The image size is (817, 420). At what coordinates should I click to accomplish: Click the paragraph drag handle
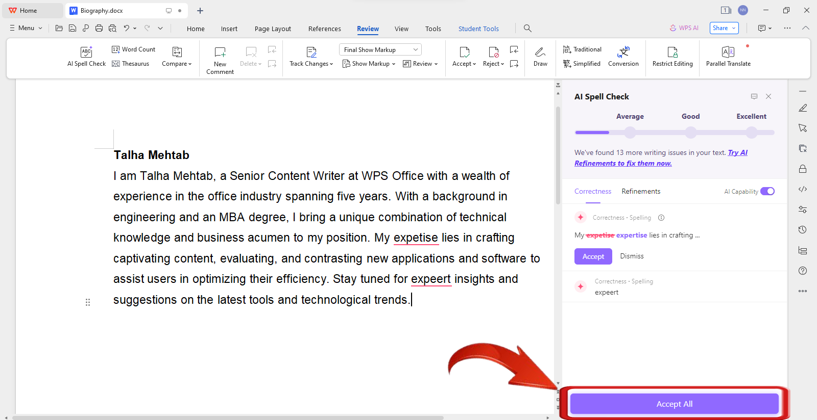point(88,302)
